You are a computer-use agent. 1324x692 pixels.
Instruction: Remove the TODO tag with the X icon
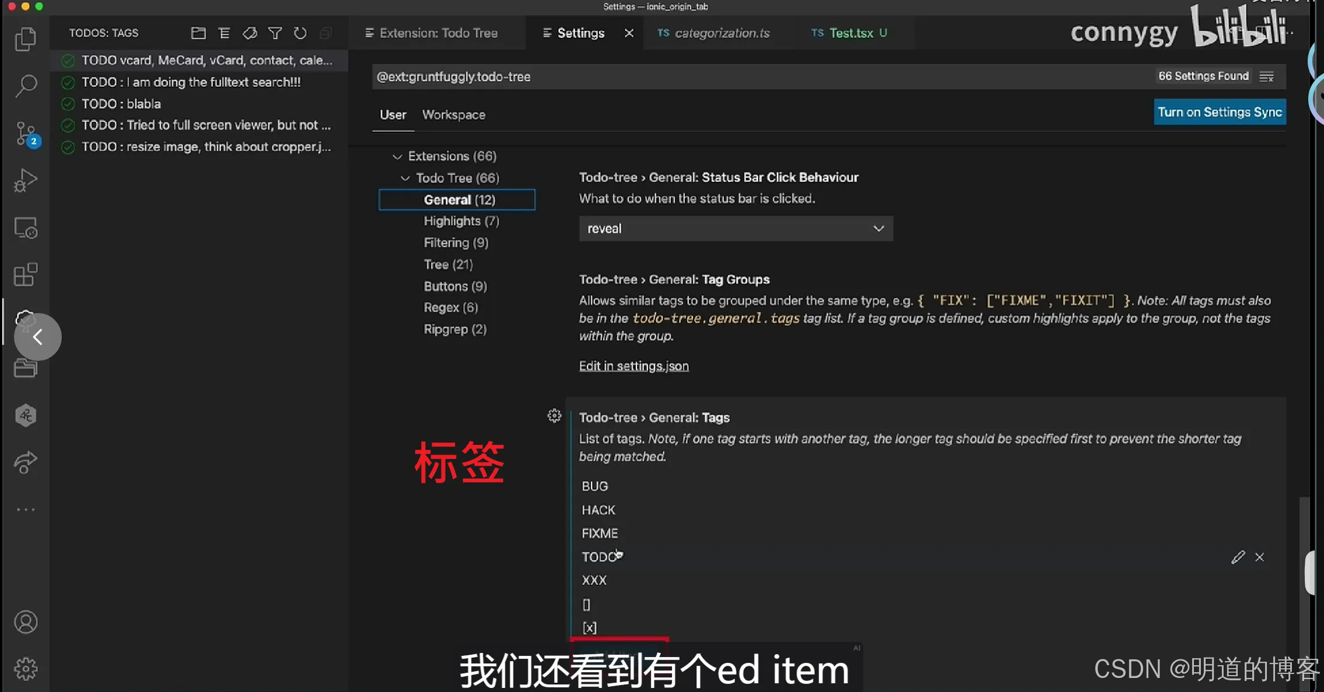(x=1260, y=557)
